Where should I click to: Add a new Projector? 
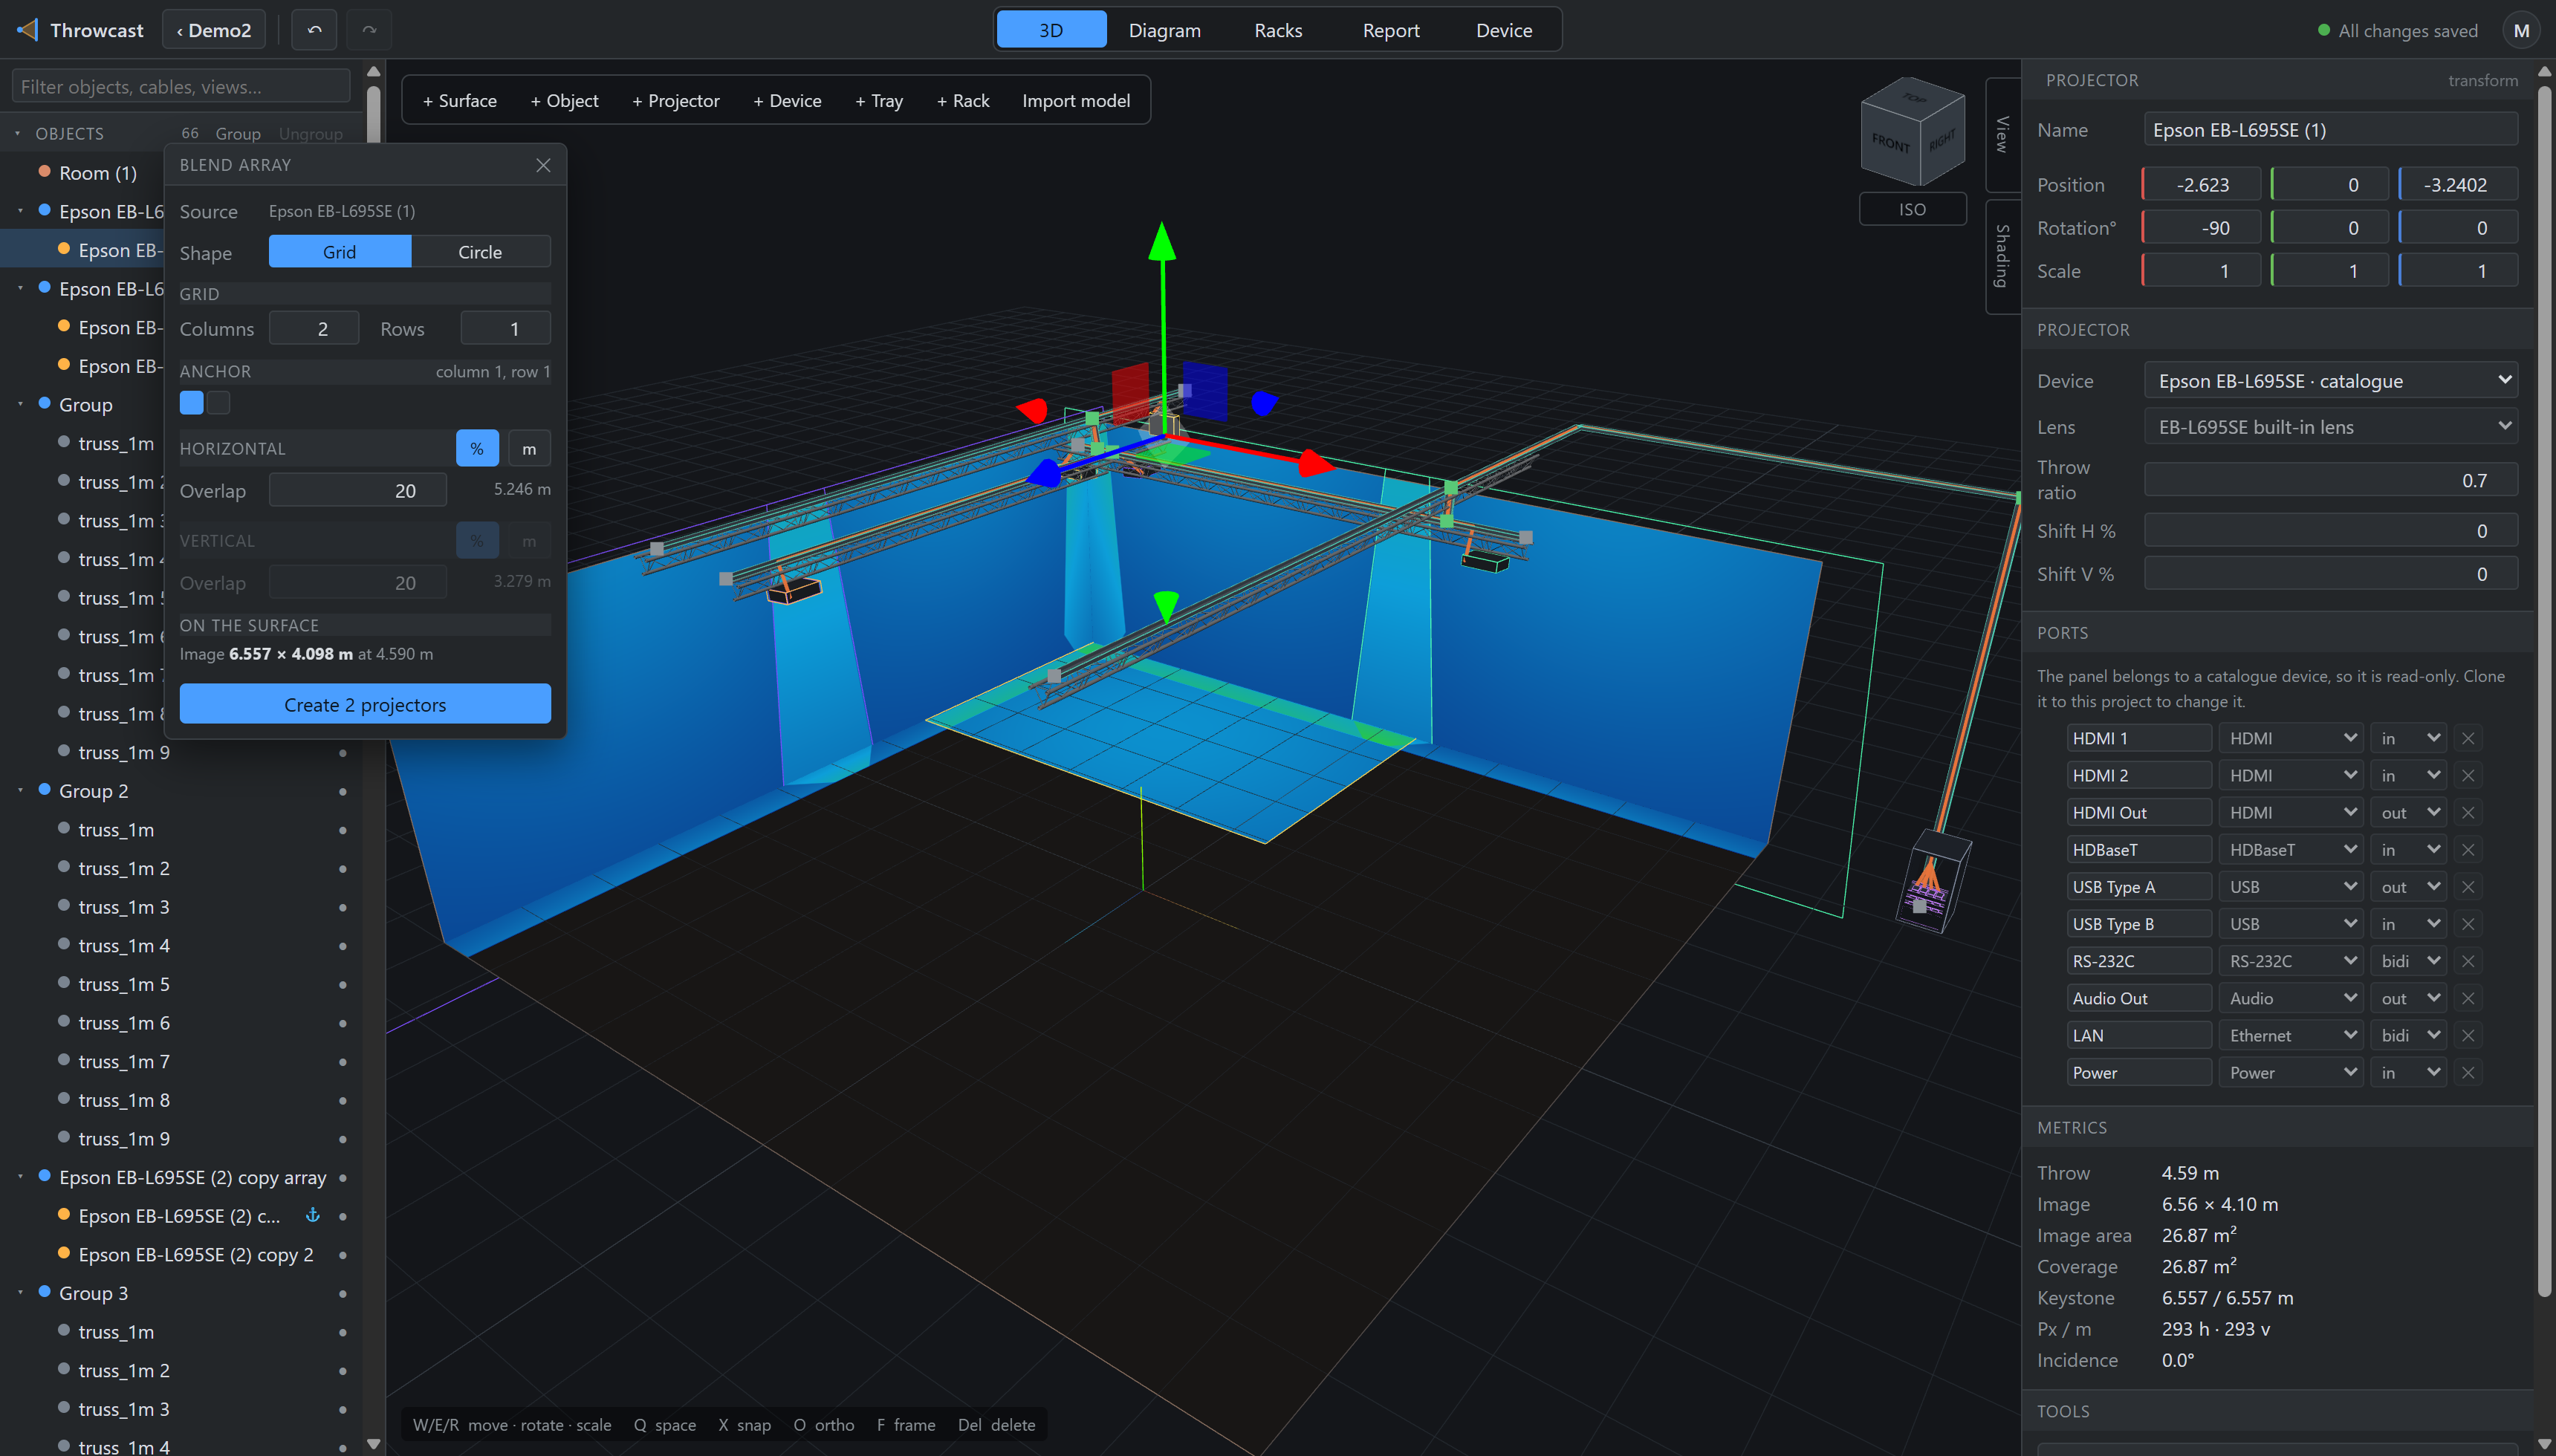pos(675,101)
